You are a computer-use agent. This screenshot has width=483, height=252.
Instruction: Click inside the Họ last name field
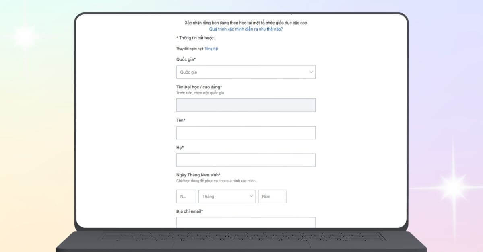coord(246,160)
